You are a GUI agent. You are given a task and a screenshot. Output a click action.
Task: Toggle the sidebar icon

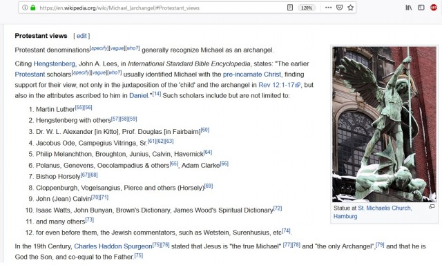(x=421, y=8)
